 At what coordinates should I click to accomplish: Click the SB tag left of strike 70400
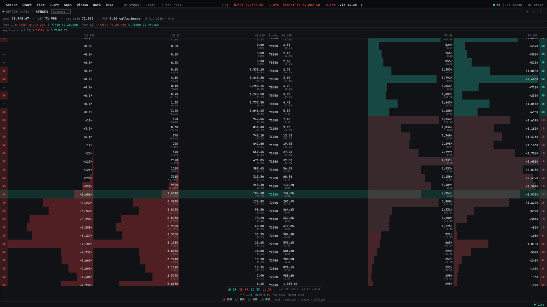coord(4,71)
